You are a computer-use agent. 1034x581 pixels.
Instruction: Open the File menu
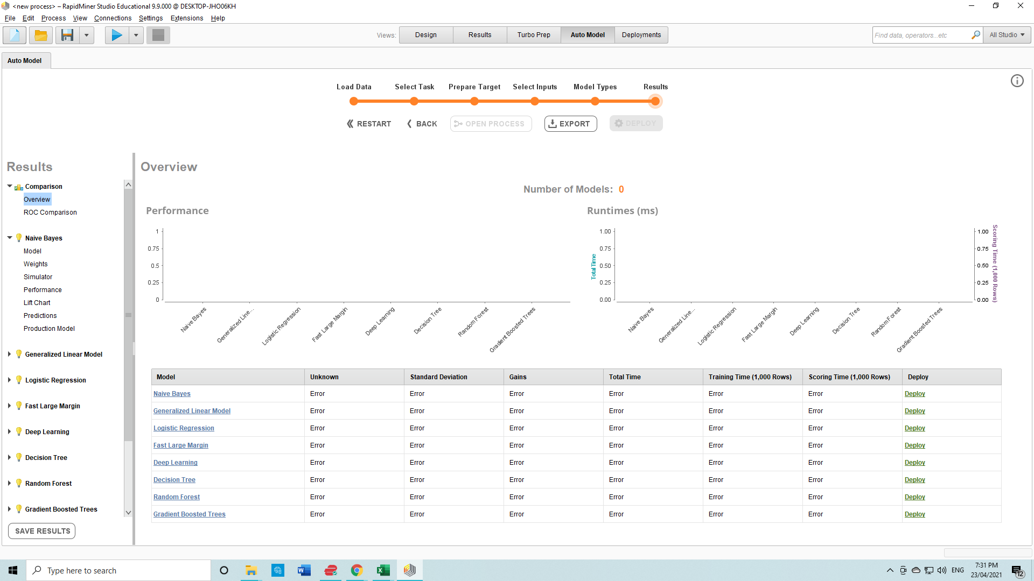point(10,18)
